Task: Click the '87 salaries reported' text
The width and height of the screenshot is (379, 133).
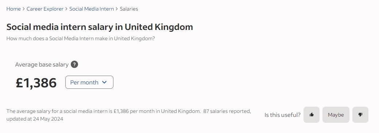Action: click(227, 111)
